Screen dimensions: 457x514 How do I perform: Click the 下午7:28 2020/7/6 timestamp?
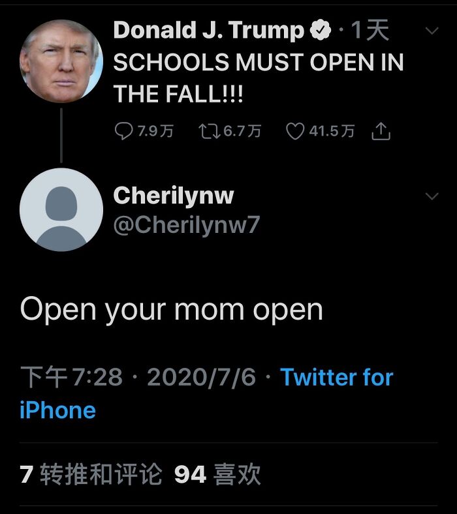(138, 377)
